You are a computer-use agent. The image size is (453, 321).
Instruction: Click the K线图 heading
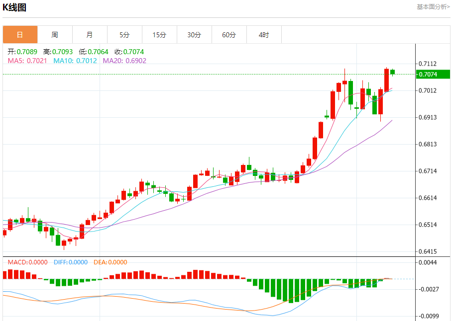point(14,7)
